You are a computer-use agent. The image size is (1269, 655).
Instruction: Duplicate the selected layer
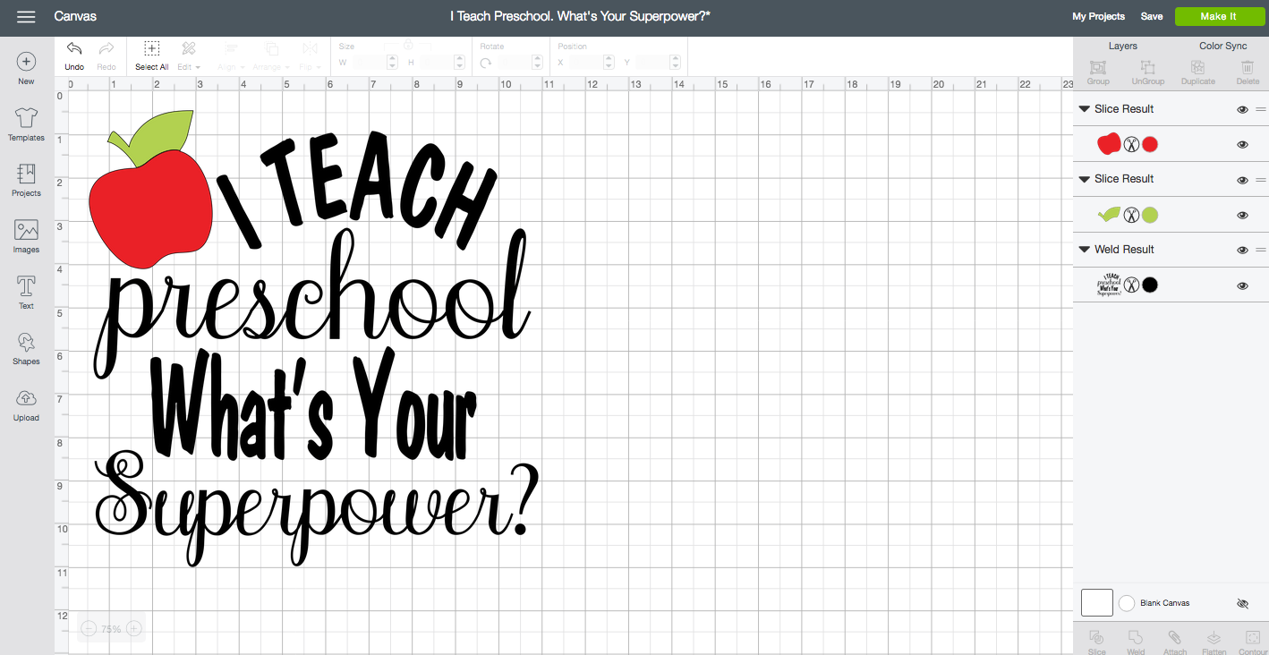[x=1197, y=72]
